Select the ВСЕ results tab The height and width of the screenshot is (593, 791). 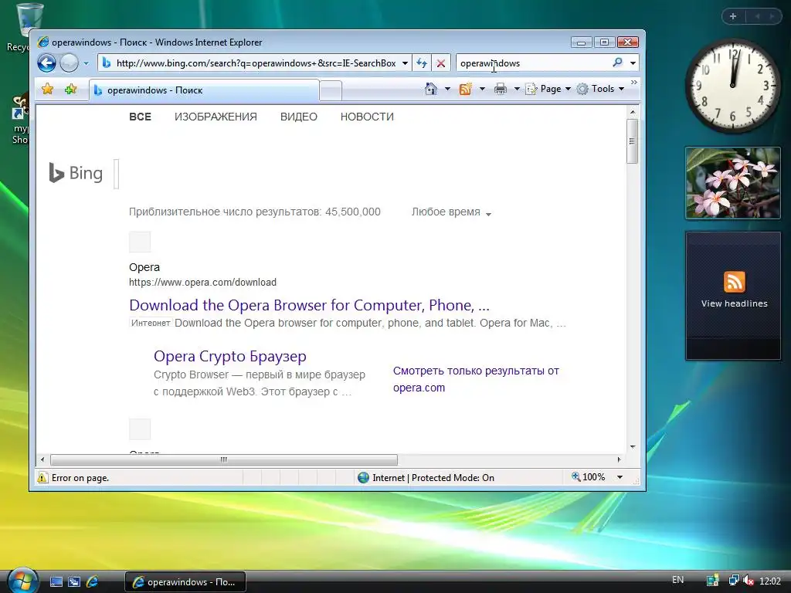point(141,117)
